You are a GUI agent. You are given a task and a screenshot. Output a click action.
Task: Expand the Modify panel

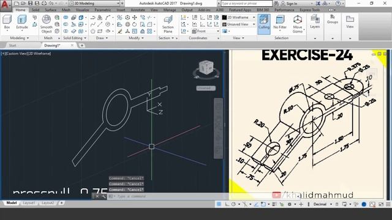(x=136, y=38)
